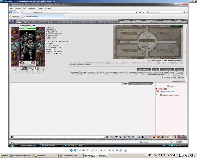
Task: Click the photo viewer red delete X
Action: 110,150
